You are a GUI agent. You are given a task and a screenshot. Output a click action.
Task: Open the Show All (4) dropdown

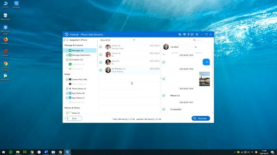[117, 40]
